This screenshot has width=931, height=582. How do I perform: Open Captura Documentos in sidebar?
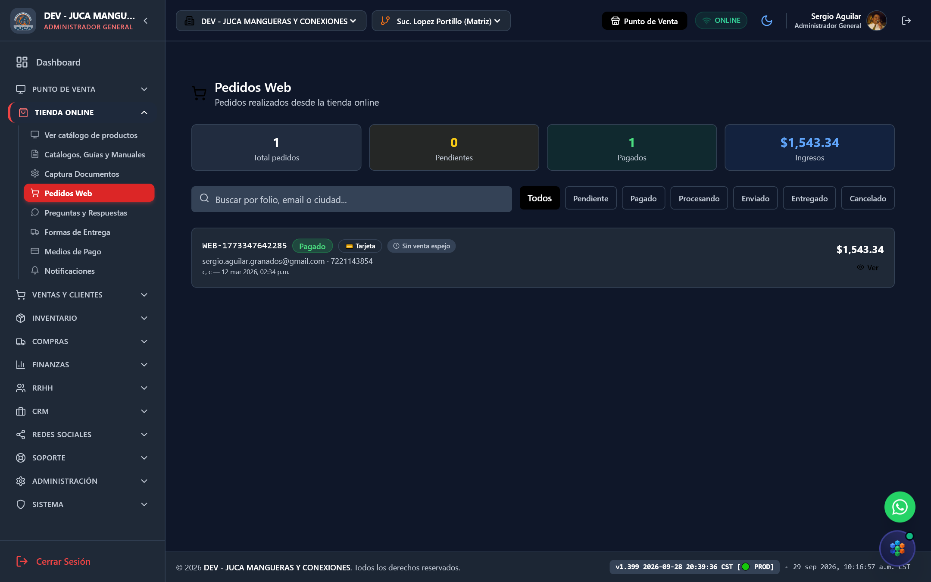[89, 174]
